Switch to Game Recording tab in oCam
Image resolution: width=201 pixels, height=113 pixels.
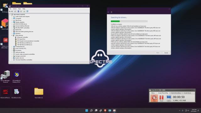(176, 93)
